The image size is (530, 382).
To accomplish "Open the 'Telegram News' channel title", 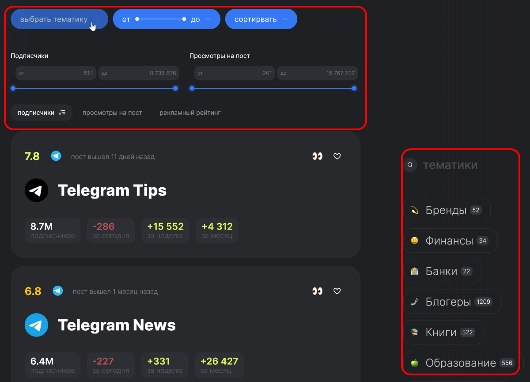I will 117,325.
